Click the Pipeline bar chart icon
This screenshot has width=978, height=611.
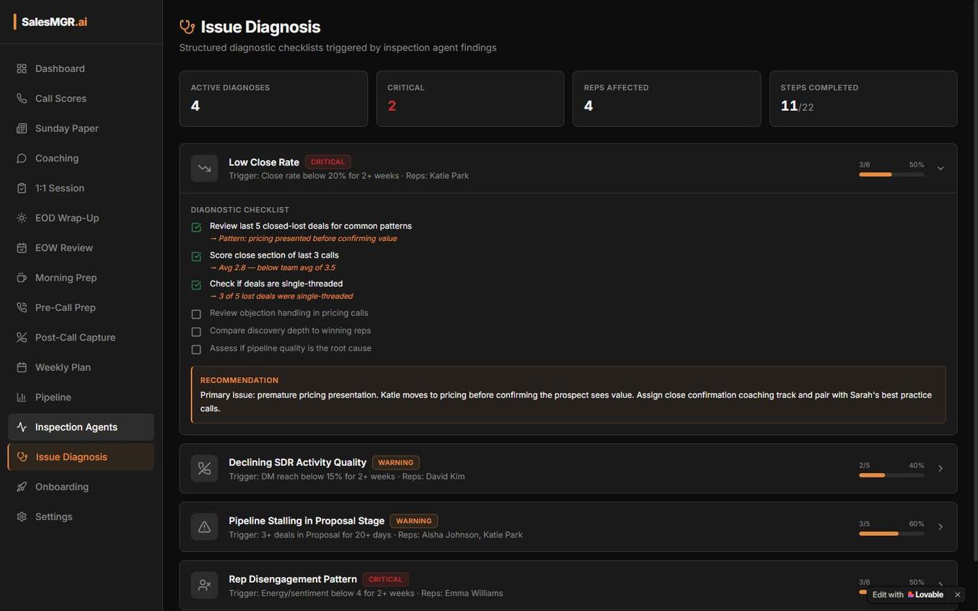22,397
